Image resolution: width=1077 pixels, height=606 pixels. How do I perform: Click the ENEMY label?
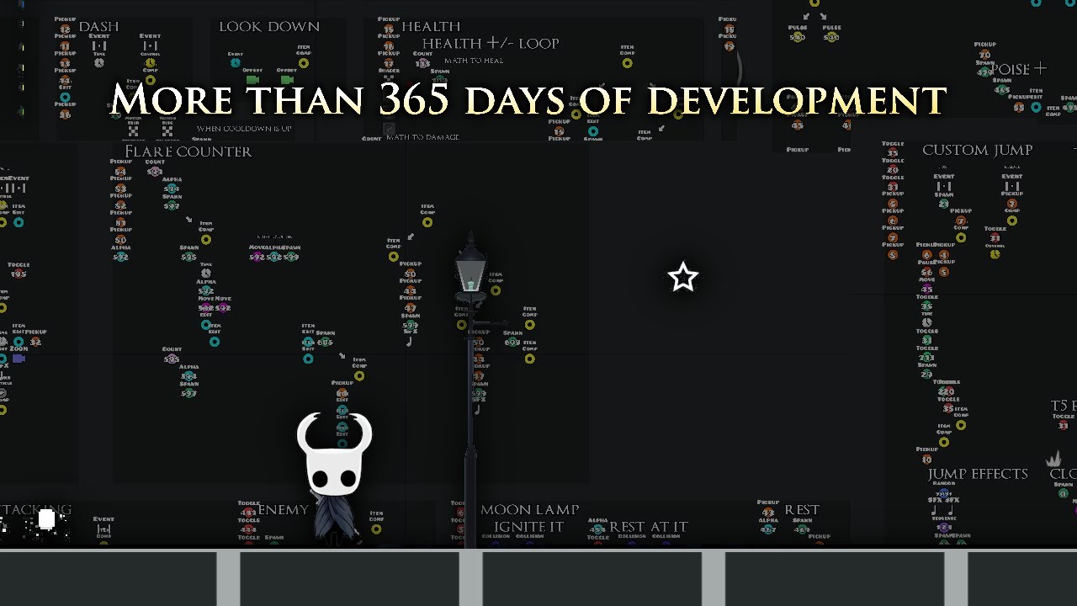click(x=284, y=509)
